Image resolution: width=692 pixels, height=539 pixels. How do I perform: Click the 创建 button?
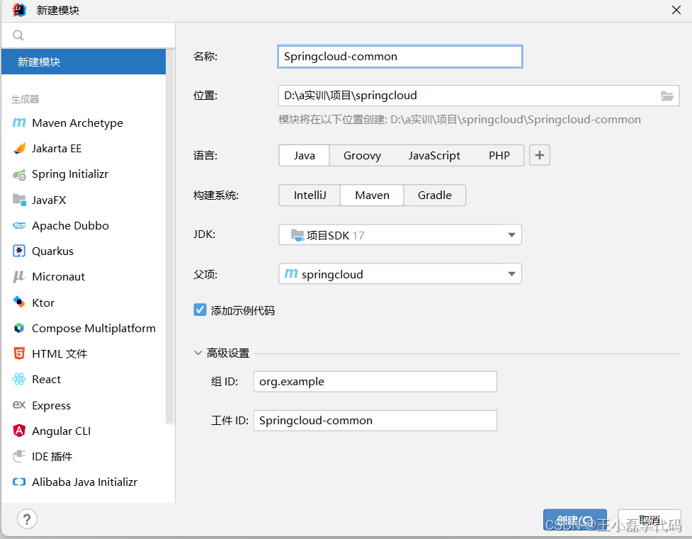574,519
